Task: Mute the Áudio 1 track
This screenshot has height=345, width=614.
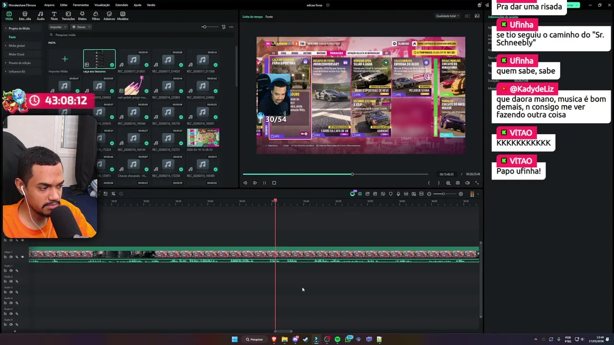Action: coord(11,271)
